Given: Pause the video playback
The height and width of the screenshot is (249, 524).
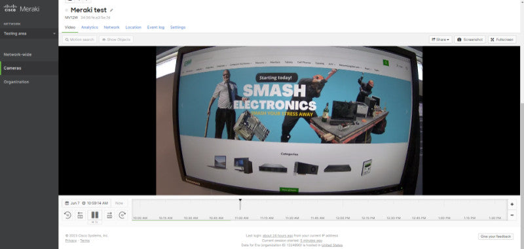Looking at the screenshot, I should click(x=95, y=214).
